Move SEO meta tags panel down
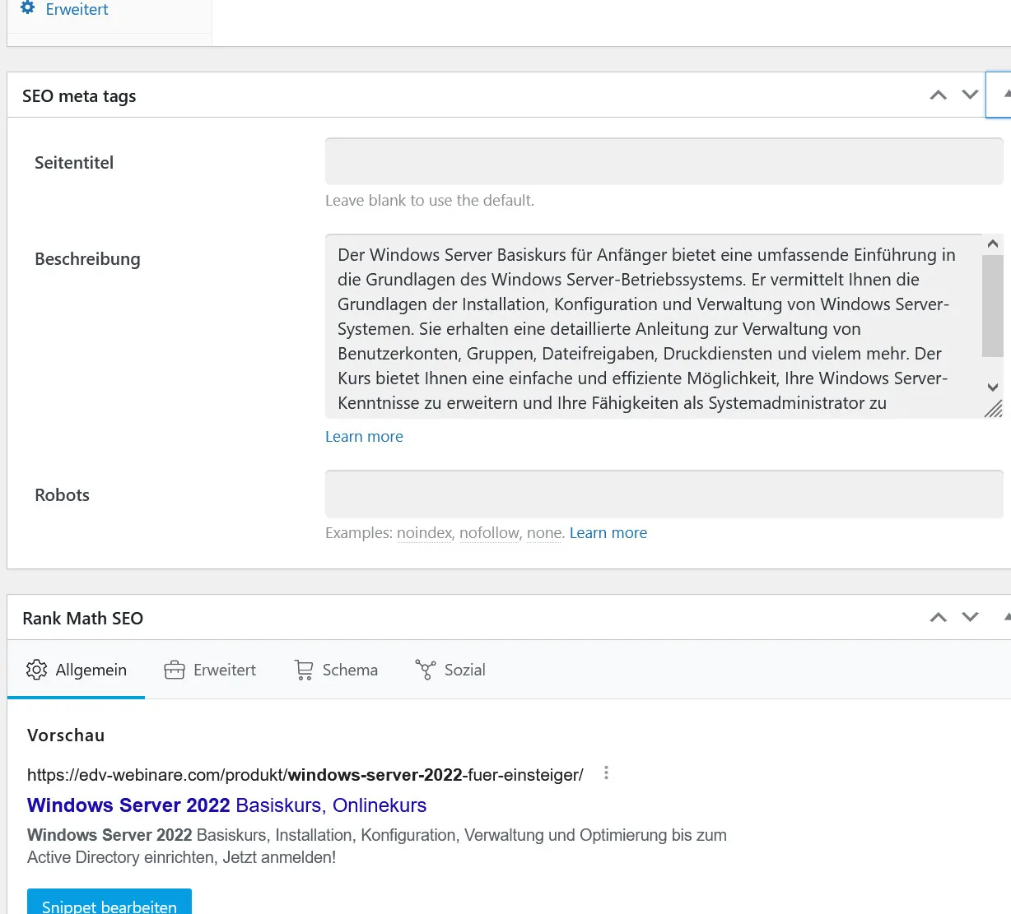 pyautogui.click(x=971, y=95)
